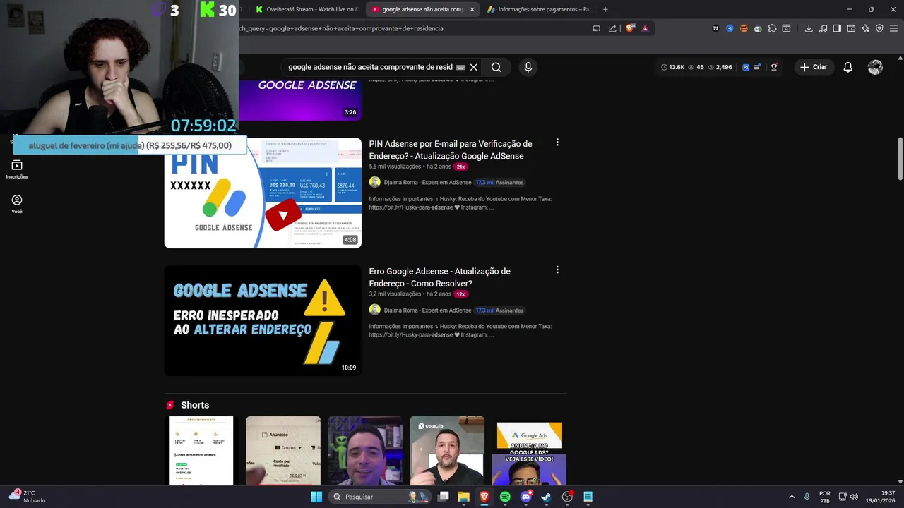Open the Windows Start menu

point(316,497)
